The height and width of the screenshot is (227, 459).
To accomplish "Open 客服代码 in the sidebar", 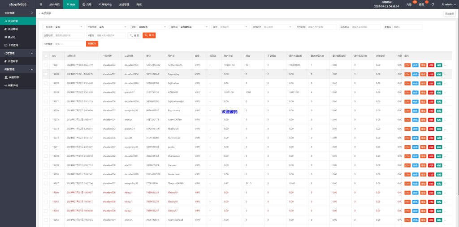I will coord(13,85).
